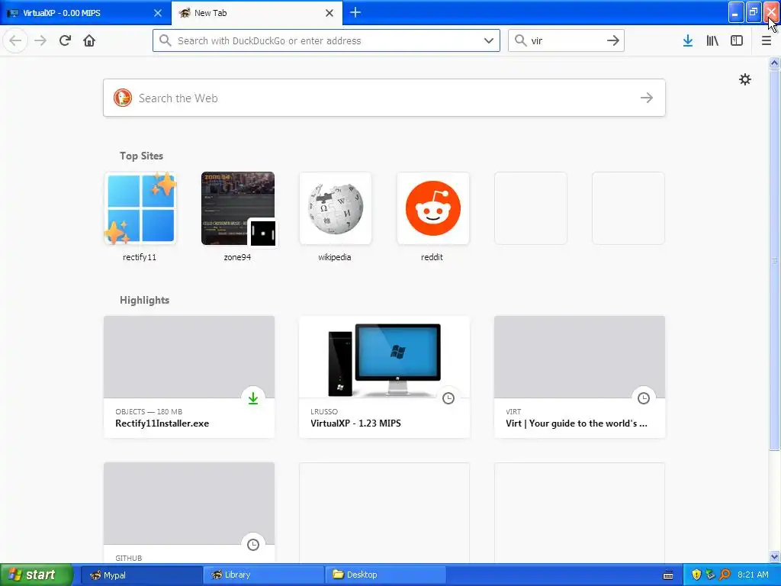Open the home page icon

click(89, 40)
